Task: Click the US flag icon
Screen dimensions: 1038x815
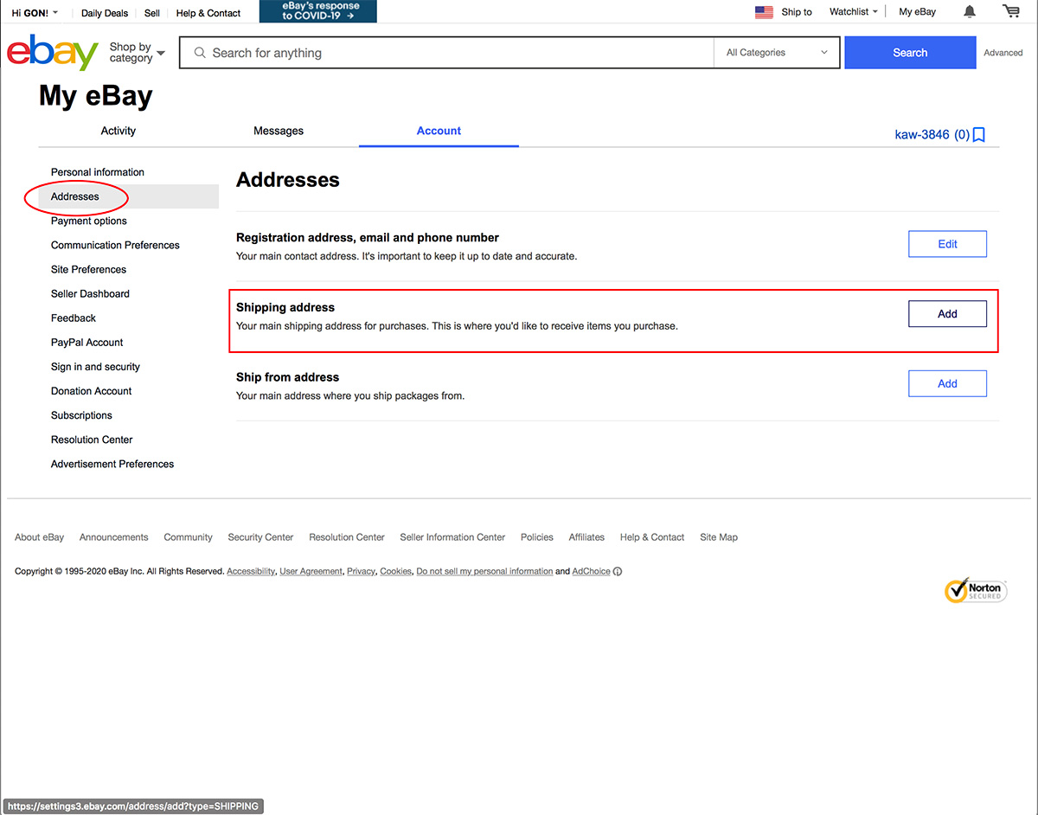Action: (764, 12)
